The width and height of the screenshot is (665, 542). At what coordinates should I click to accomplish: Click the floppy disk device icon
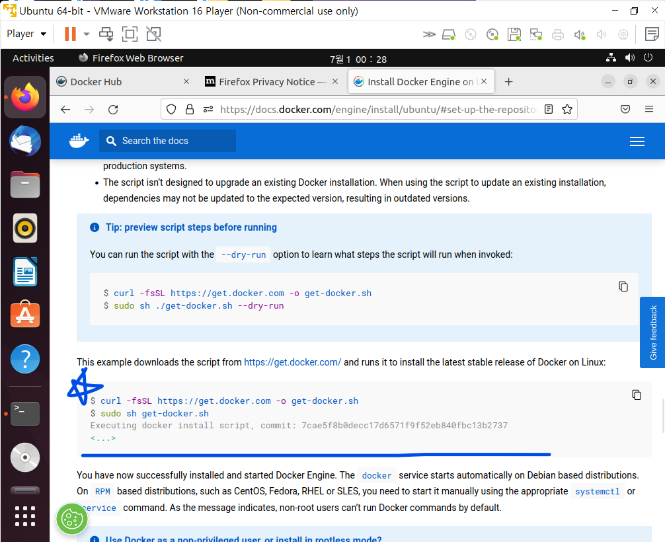click(x=514, y=34)
